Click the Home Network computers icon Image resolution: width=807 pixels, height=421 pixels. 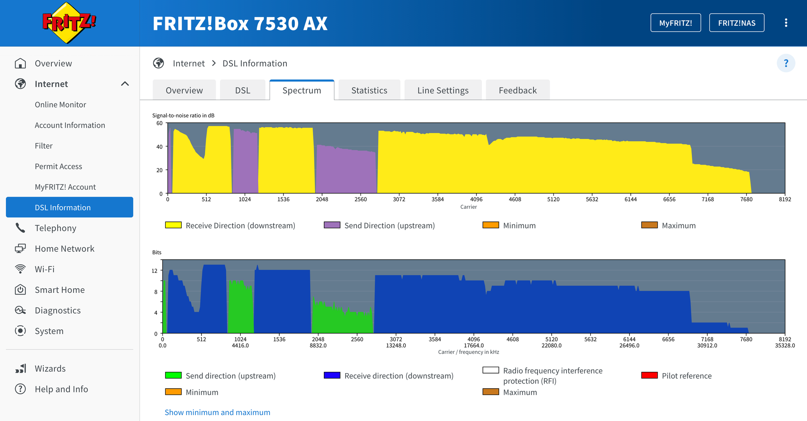[x=20, y=249]
